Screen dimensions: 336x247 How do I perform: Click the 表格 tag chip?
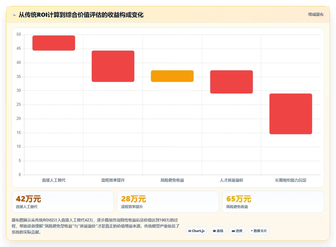(x=218, y=231)
